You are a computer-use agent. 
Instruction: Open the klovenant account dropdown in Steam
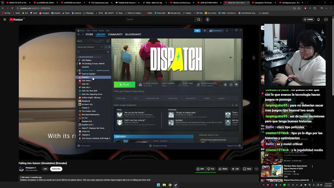coord(216,31)
